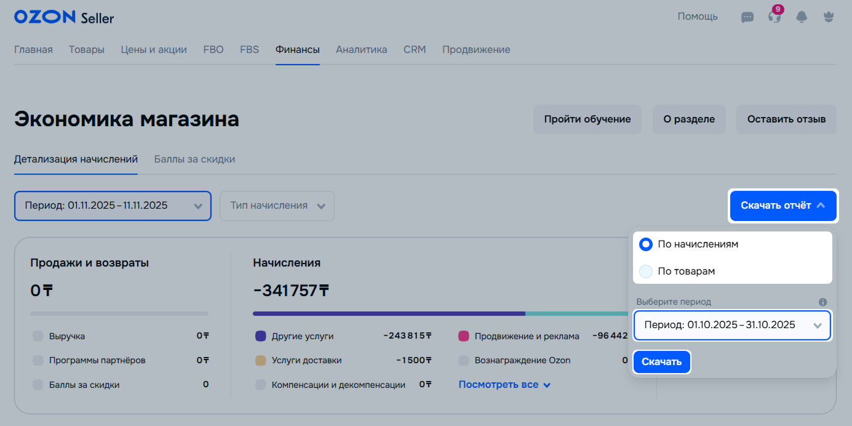Open the Период 01.11.2025–11.11.2025 dropdown

click(x=113, y=206)
